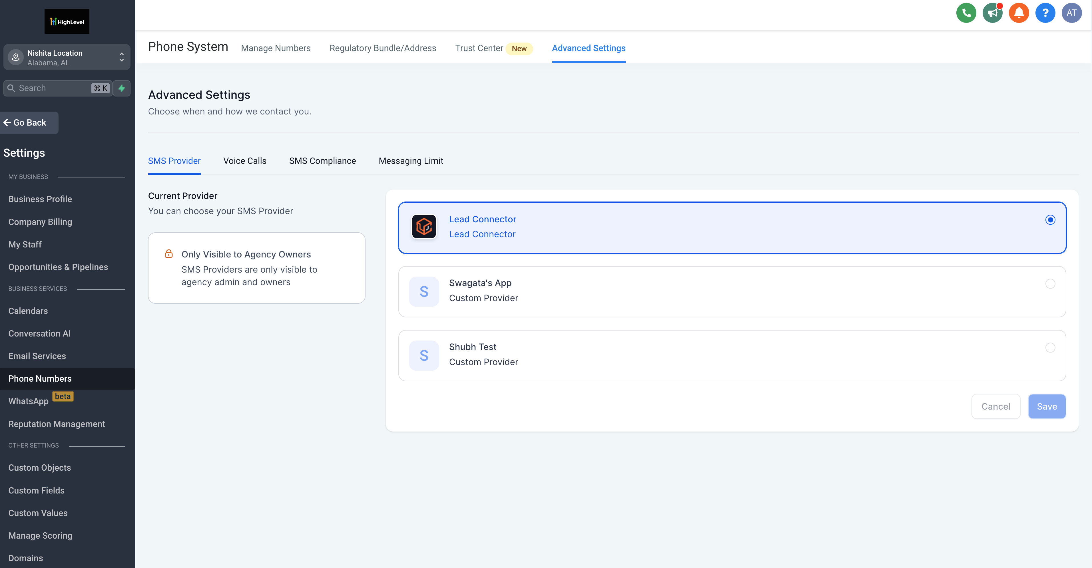The width and height of the screenshot is (1092, 568).
Task: Open the SMS Compliance sub-tab
Action: (322, 160)
